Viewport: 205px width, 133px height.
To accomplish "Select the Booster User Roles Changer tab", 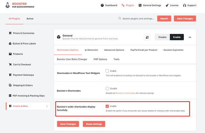I will point(72,59).
